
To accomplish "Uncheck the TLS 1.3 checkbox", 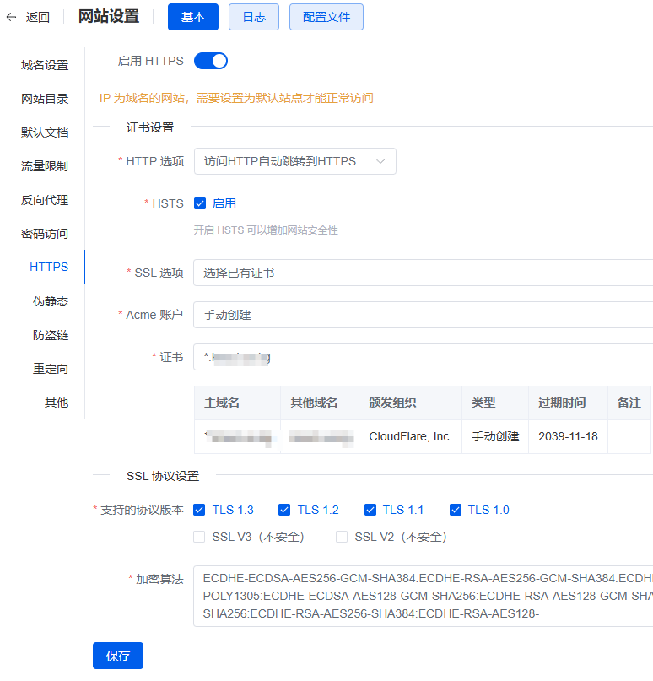I will [199, 510].
